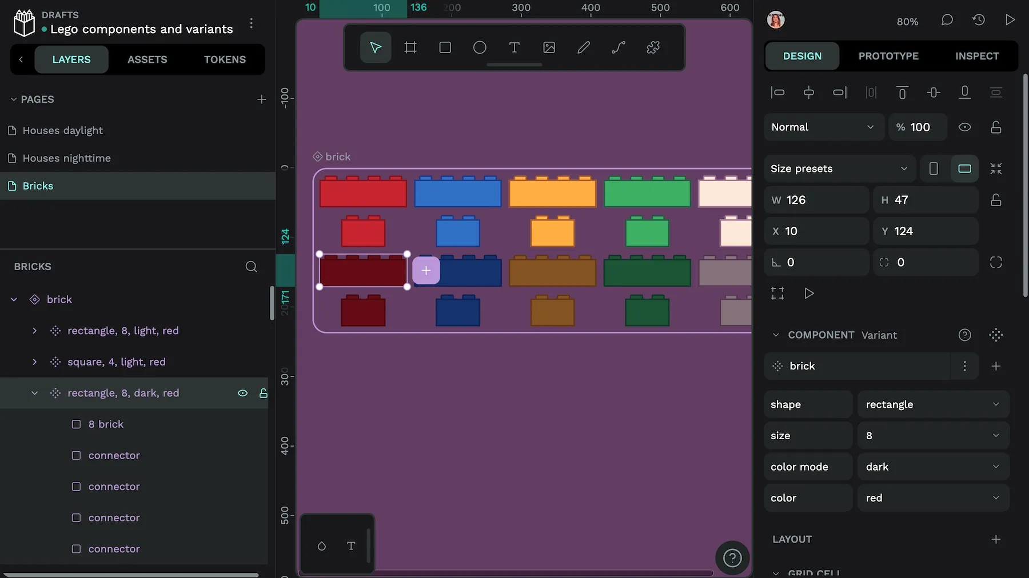Search within the Bricks layers list
Image resolution: width=1029 pixels, height=578 pixels.
(252, 266)
